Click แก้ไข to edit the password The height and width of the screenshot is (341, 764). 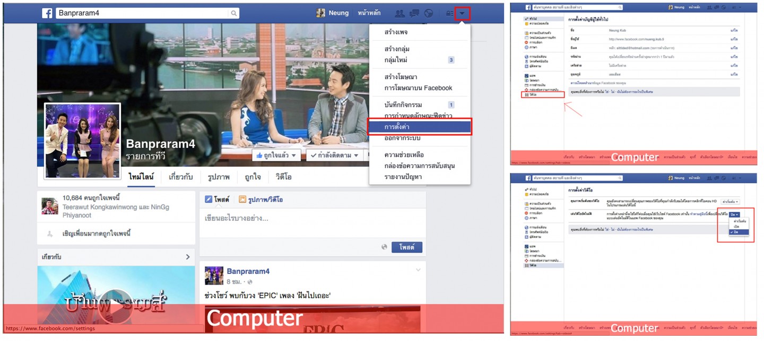click(734, 57)
